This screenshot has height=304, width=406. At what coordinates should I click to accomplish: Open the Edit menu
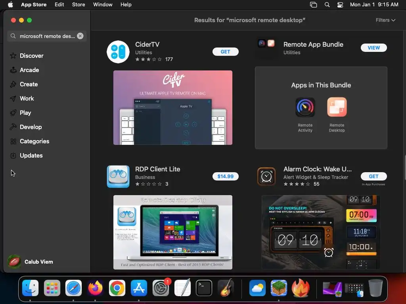(59, 4)
